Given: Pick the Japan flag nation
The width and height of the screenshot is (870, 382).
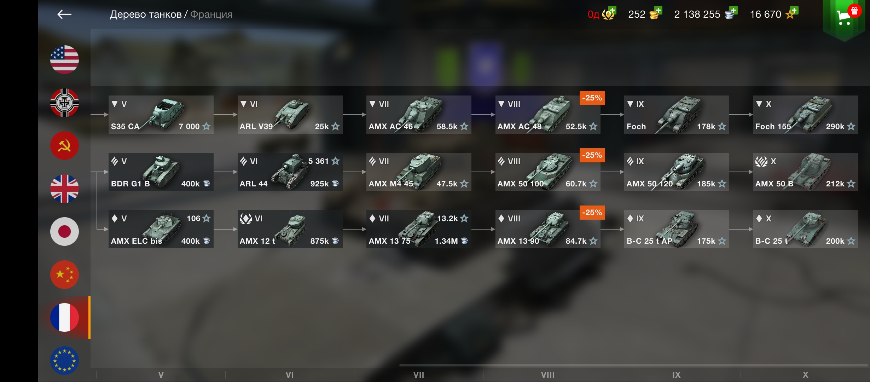Looking at the screenshot, I should 64,232.
